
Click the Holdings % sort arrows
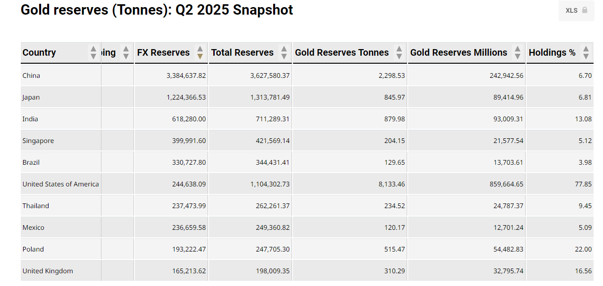click(x=586, y=52)
